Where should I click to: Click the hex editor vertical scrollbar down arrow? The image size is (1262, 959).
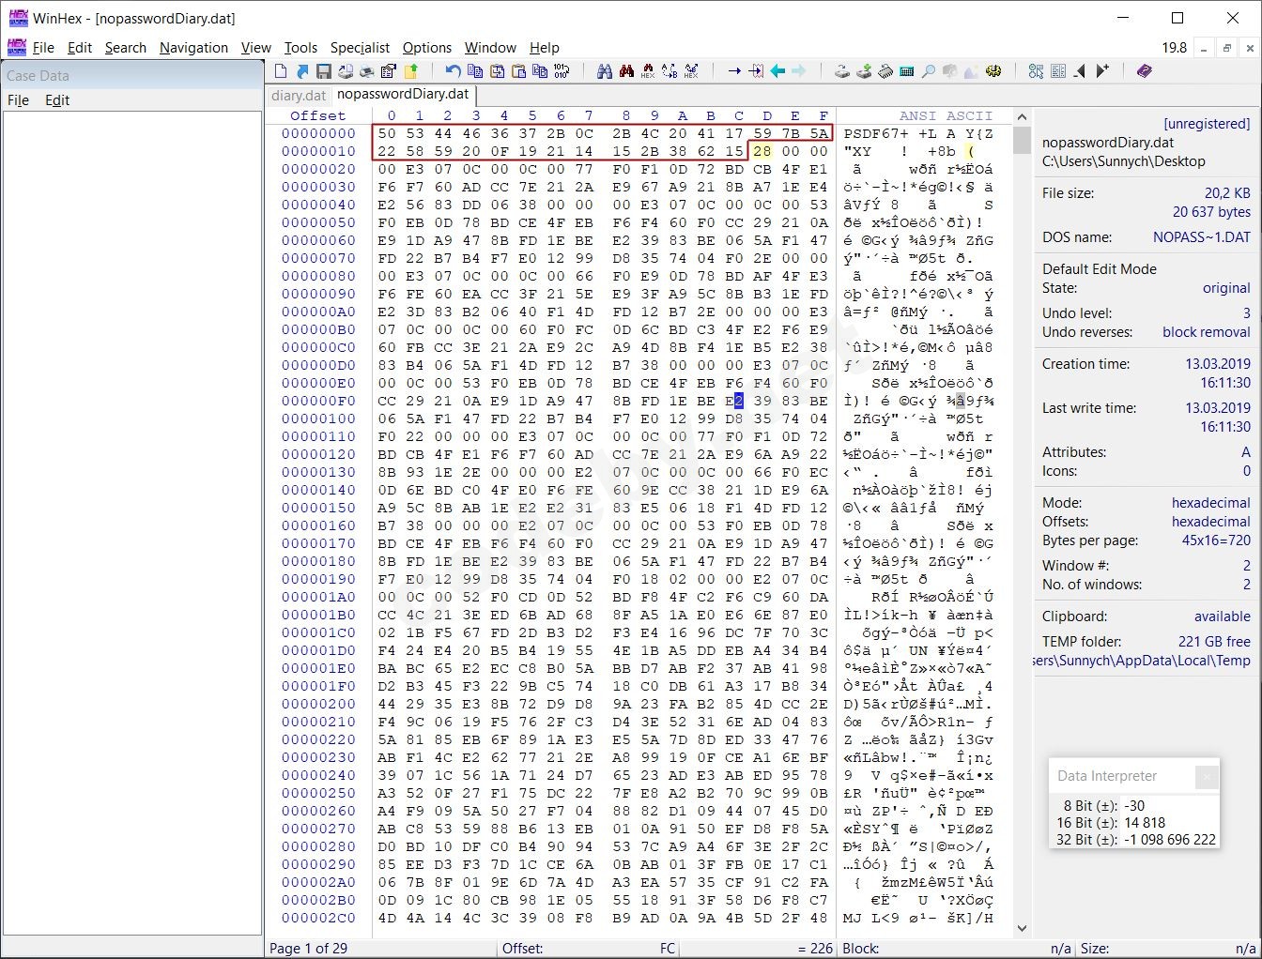click(1022, 928)
